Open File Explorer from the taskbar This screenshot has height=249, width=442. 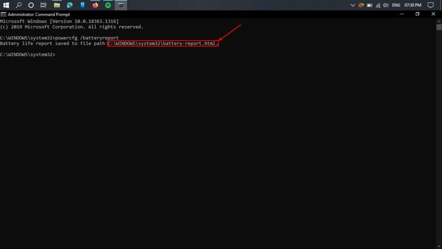pyautogui.click(x=57, y=5)
